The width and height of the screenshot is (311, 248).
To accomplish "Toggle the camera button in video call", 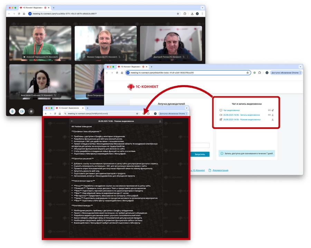I will point(22,111).
